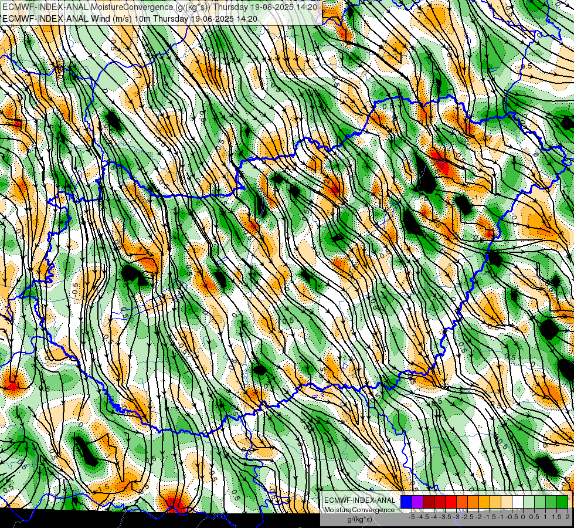This screenshot has width=574, height=528.
Task: Click the pale peach swatch between -1 and -0.5
Action: [507, 502]
